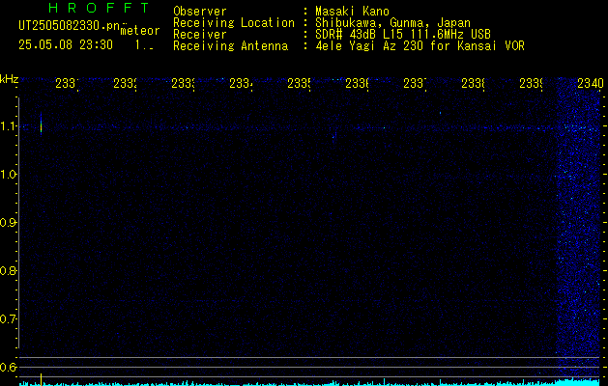The width and height of the screenshot is (608, 386).
Task: Click the 1.0 kHz axis tick label
Action: pos(8,175)
